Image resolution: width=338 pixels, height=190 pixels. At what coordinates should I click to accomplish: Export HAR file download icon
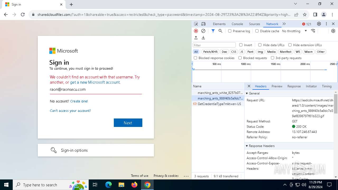tap(203, 38)
